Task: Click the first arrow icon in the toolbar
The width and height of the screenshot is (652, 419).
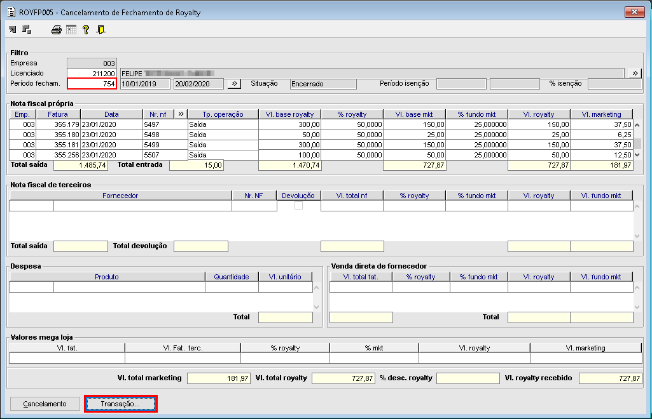Action: point(13,29)
